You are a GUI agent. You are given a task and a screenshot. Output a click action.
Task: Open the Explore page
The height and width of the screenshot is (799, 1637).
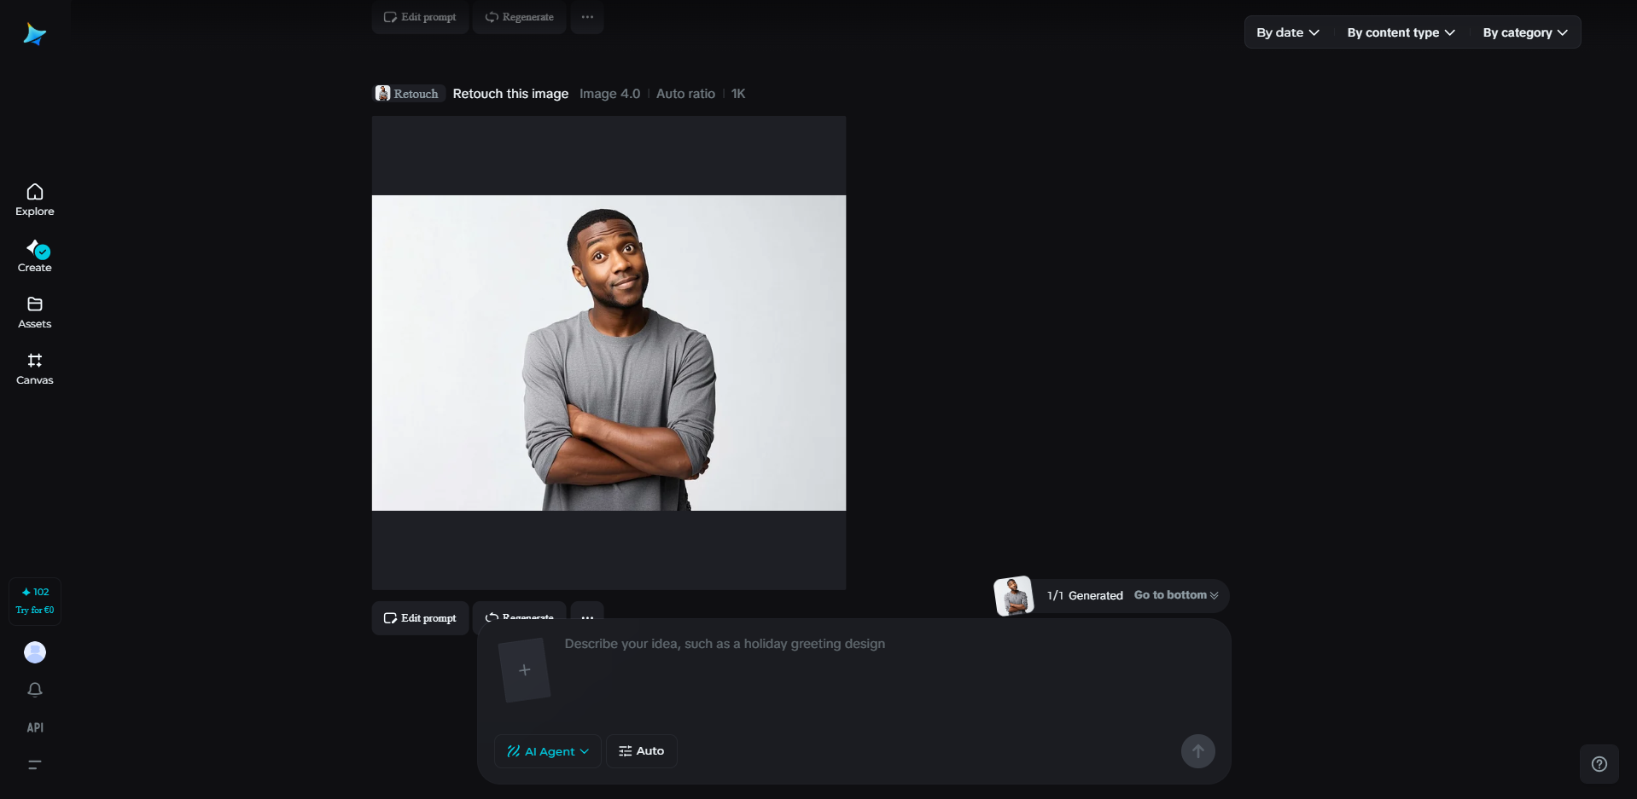point(35,200)
